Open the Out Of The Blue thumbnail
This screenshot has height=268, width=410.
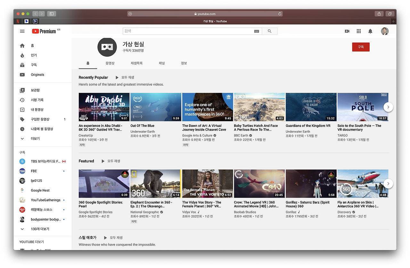[156, 107]
